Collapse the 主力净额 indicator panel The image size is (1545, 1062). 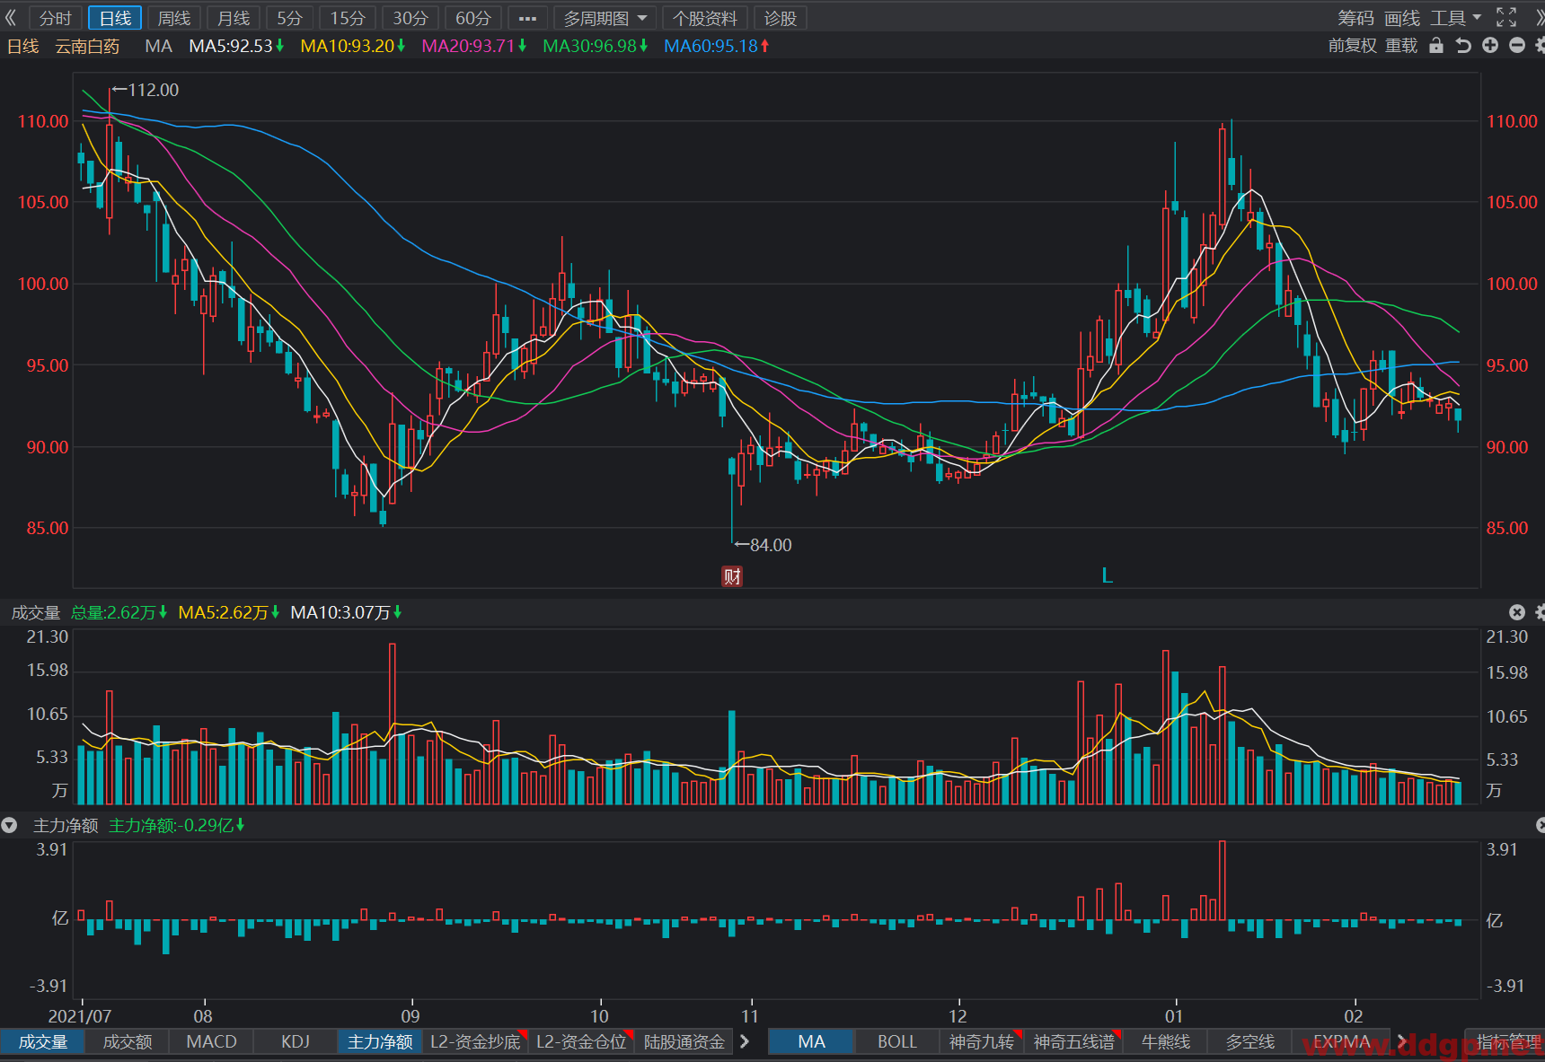[x=10, y=825]
